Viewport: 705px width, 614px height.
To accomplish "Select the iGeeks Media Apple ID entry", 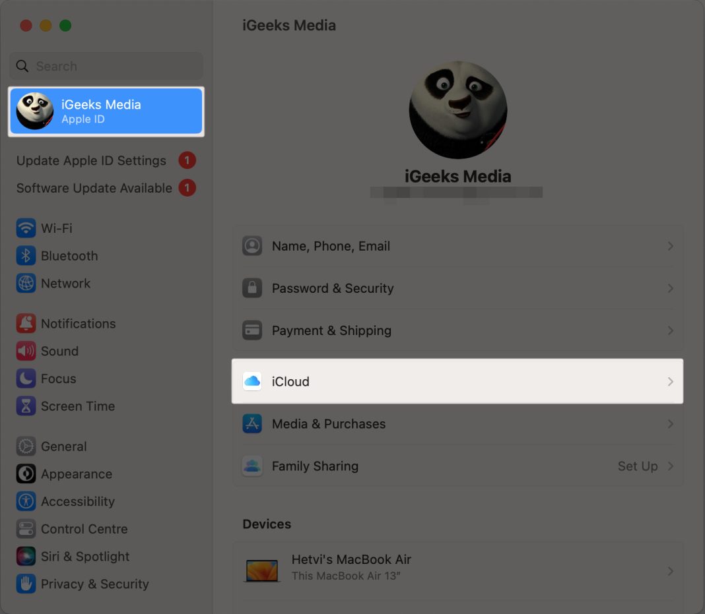I will pos(106,111).
